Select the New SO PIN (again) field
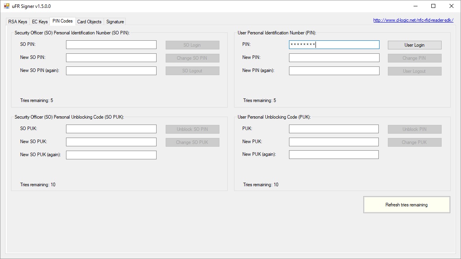461x259 pixels. [111, 70]
